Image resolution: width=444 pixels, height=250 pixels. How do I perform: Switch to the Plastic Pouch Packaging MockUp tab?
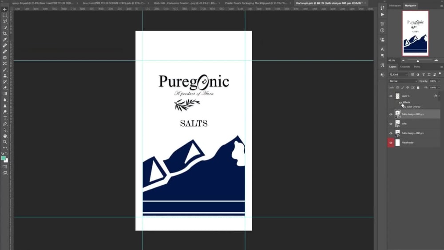click(x=256, y=3)
